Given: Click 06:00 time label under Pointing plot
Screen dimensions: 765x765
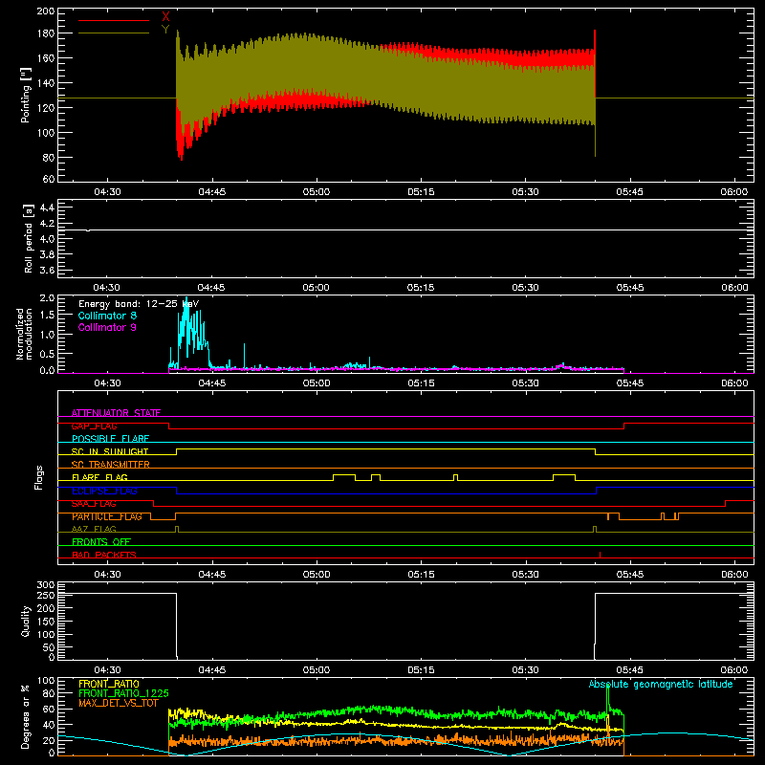Looking at the screenshot, I should (734, 192).
